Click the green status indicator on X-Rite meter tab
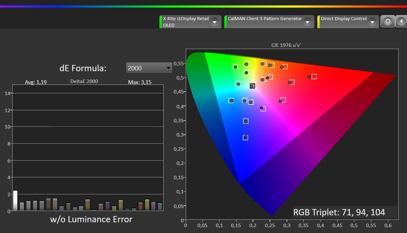The width and height of the screenshot is (407, 233). coord(161,22)
